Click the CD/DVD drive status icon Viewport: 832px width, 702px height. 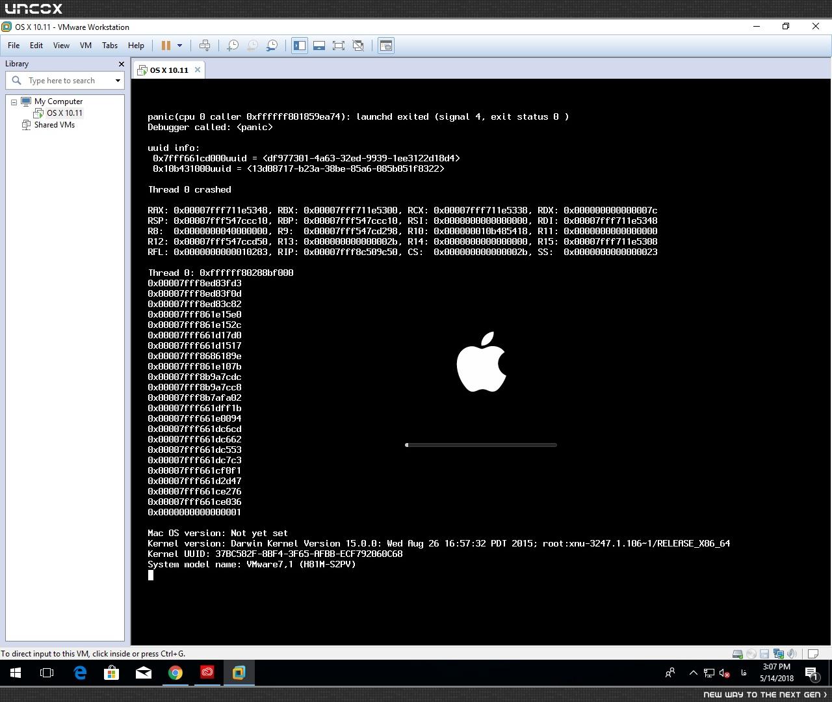(x=751, y=654)
